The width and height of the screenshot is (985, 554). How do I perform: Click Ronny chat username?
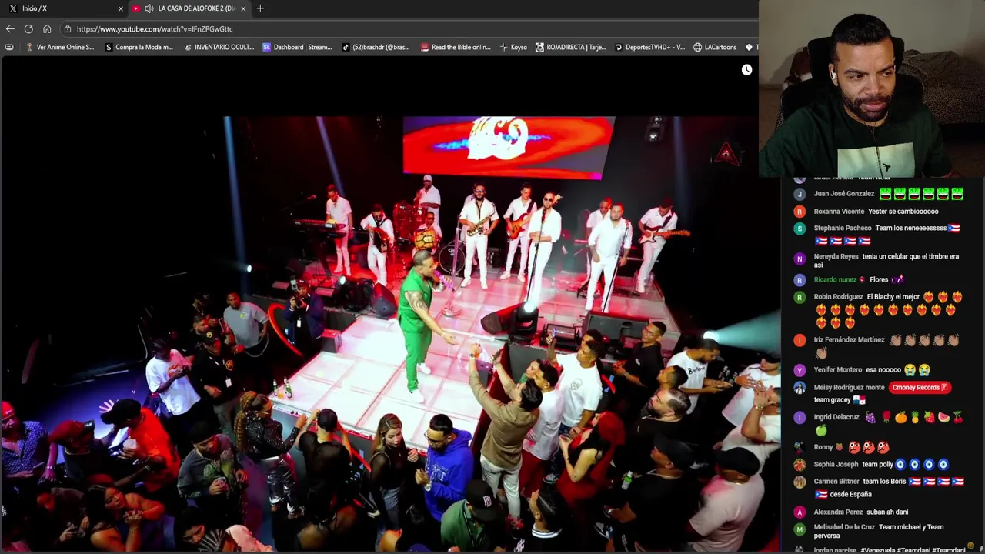pyautogui.click(x=823, y=448)
